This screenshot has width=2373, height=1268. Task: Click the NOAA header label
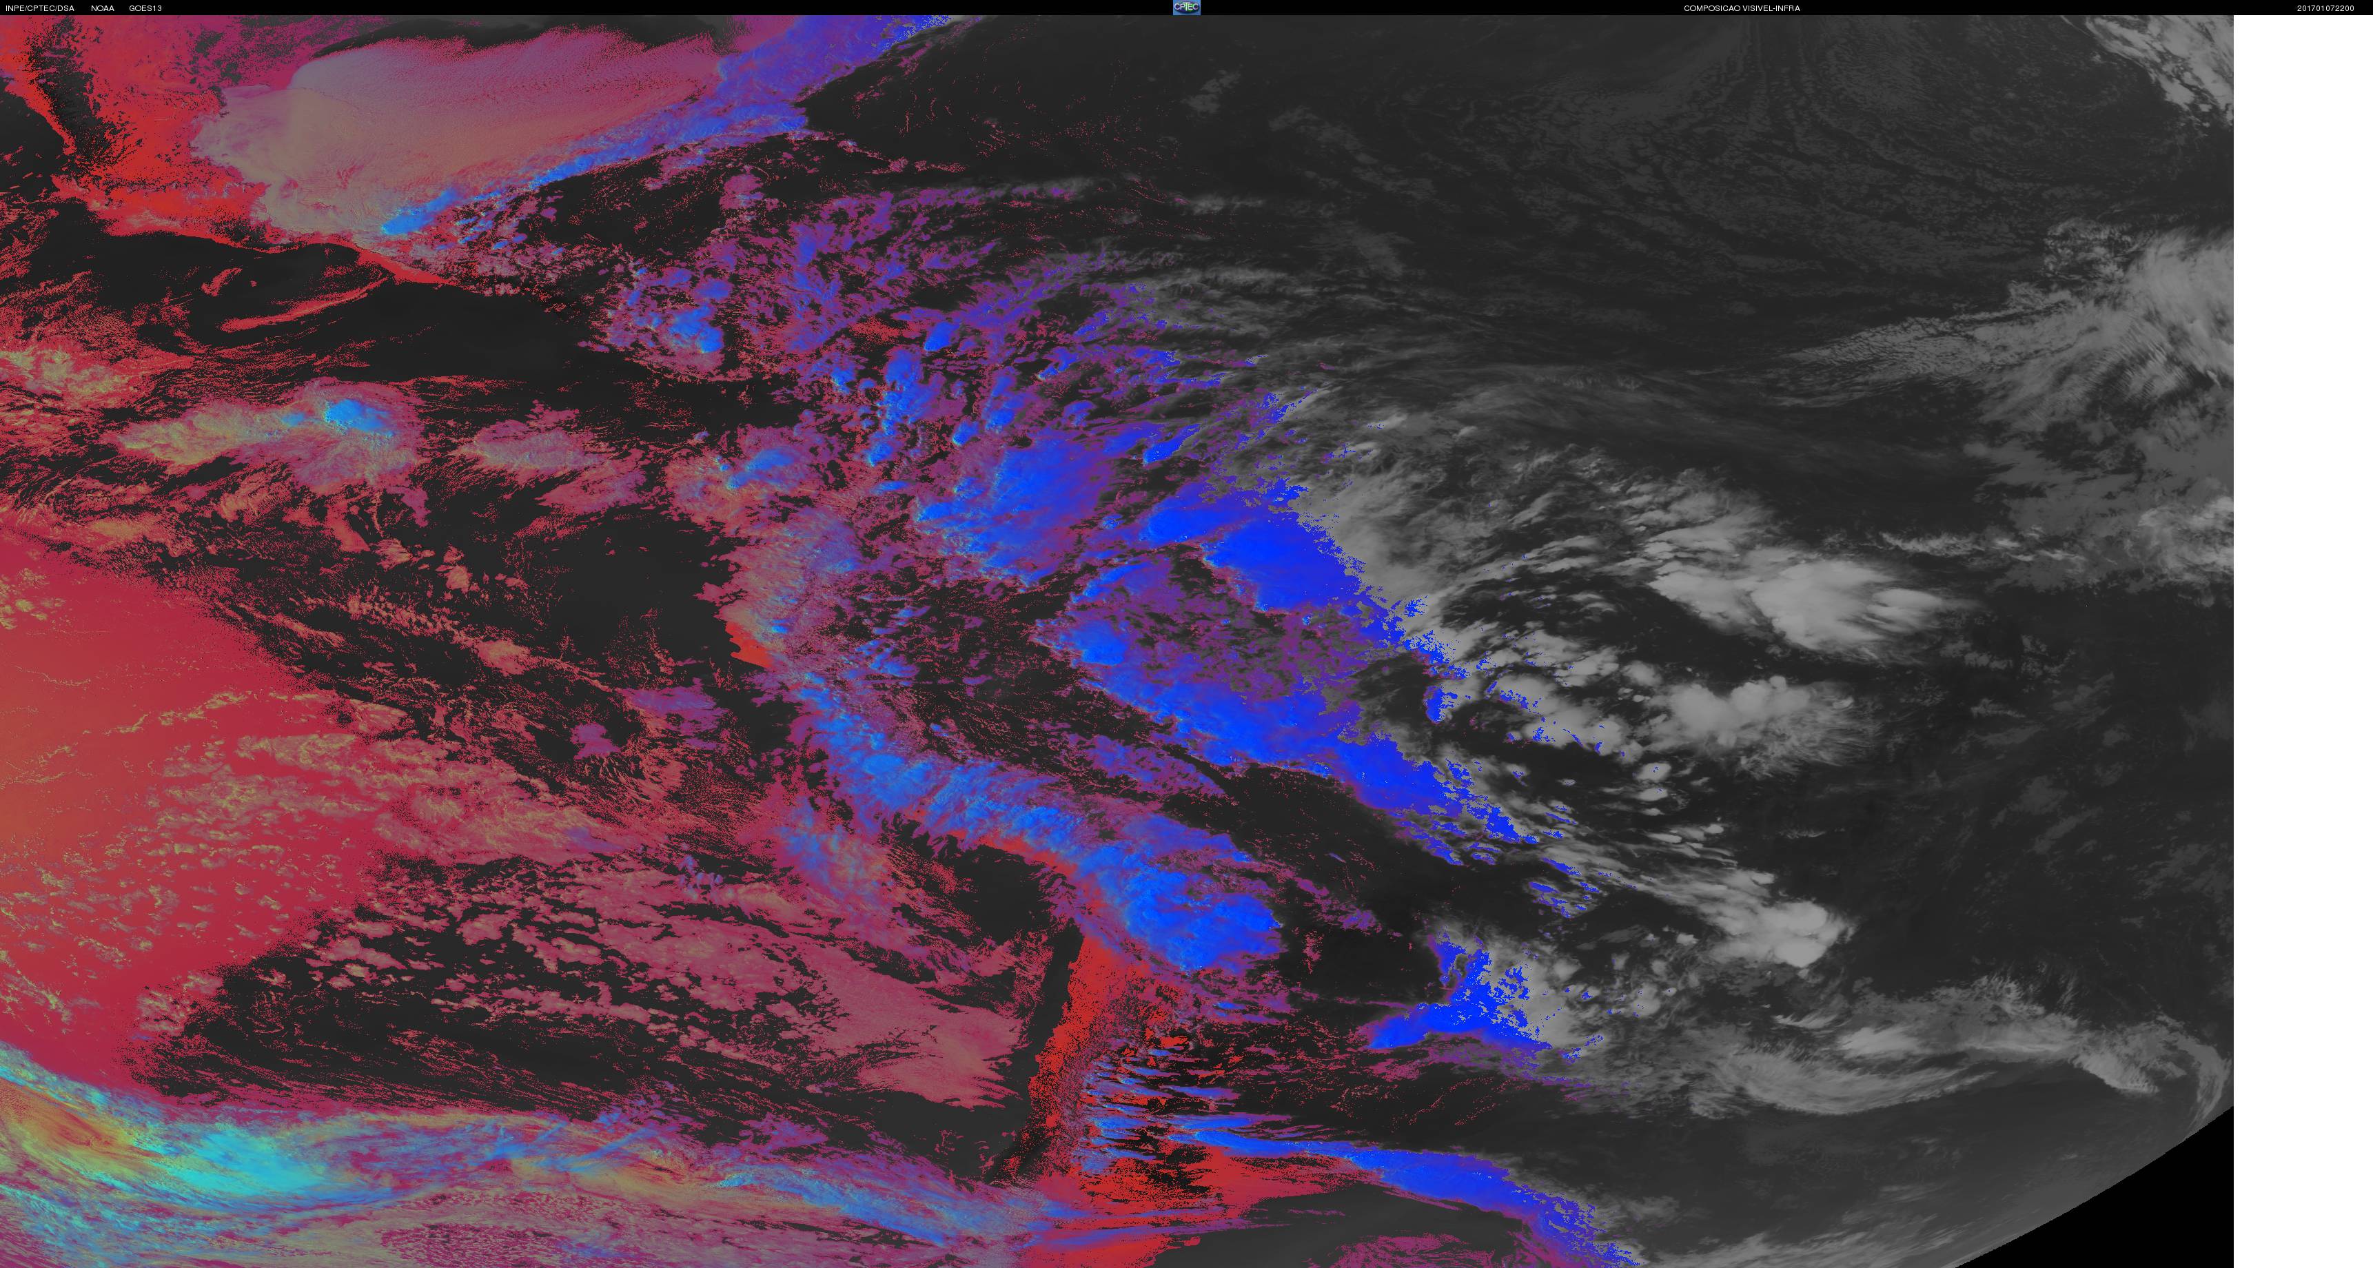[x=102, y=8]
